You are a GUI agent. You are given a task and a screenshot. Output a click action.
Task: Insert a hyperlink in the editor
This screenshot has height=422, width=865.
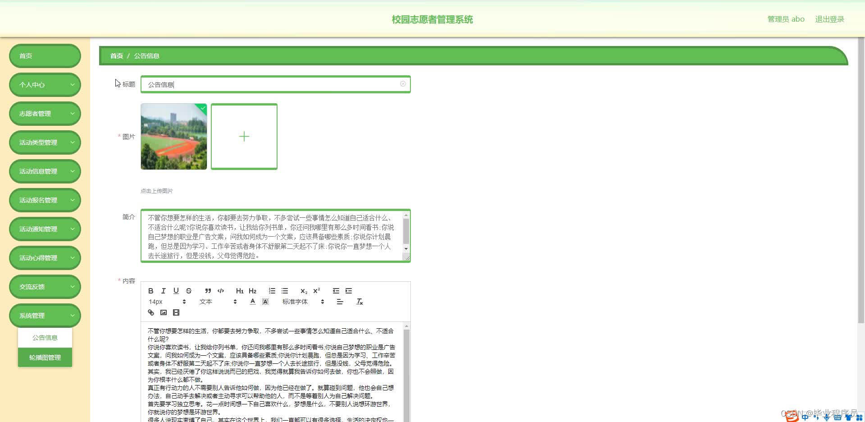click(151, 312)
